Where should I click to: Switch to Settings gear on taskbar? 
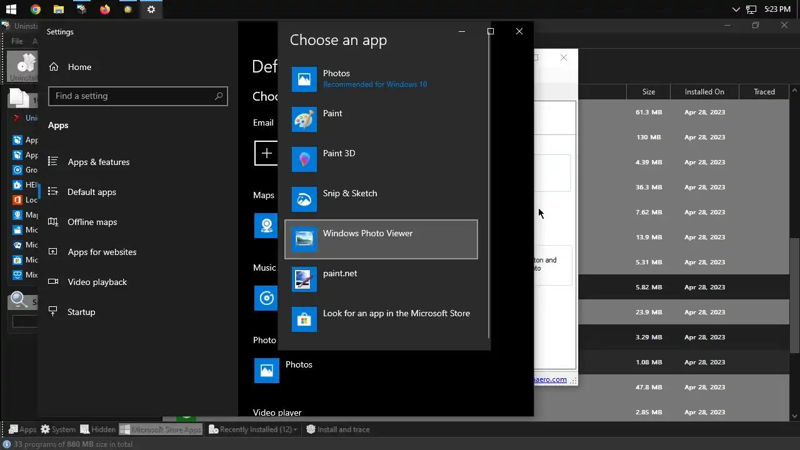pos(151,9)
